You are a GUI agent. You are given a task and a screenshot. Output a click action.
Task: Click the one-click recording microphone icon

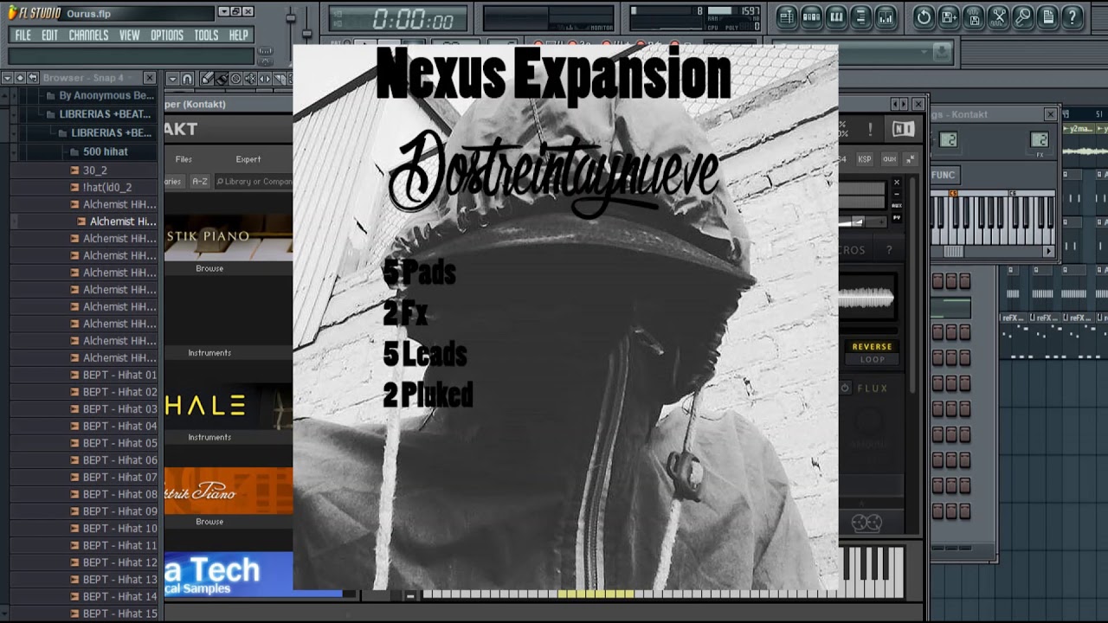(x=1023, y=16)
